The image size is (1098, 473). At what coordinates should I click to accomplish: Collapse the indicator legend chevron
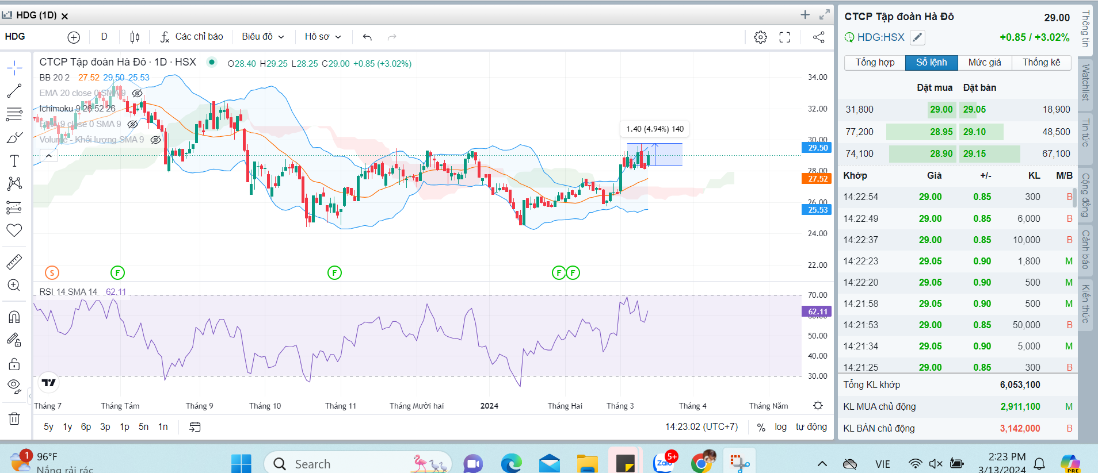(49, 156)
